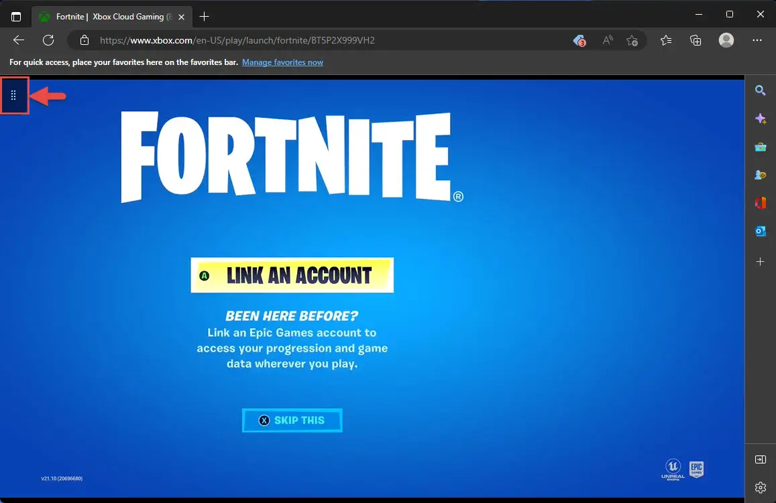
Task: Refresh the Fortnite cloud gaming page
Action: pos(48,40)
